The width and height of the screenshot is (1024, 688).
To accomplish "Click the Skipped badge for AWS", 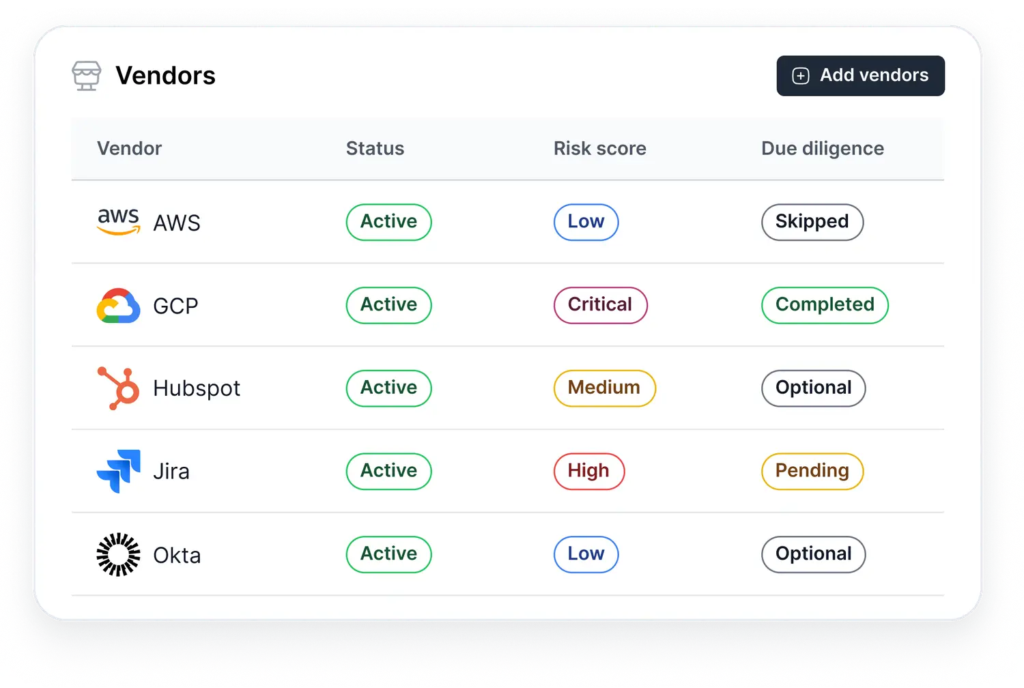I will pos(812,222).
